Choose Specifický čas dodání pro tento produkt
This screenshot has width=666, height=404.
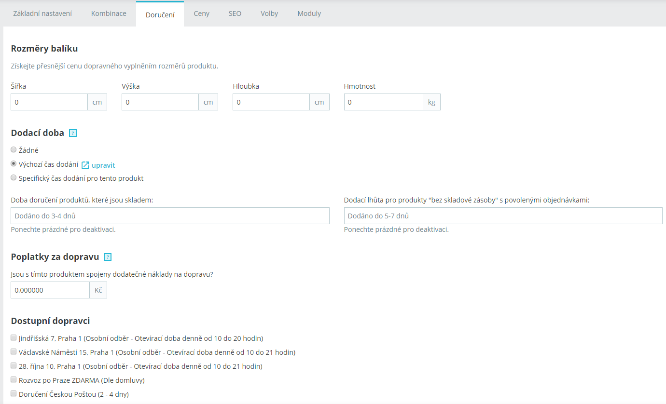pyautogui.click(x=14, y=177)
